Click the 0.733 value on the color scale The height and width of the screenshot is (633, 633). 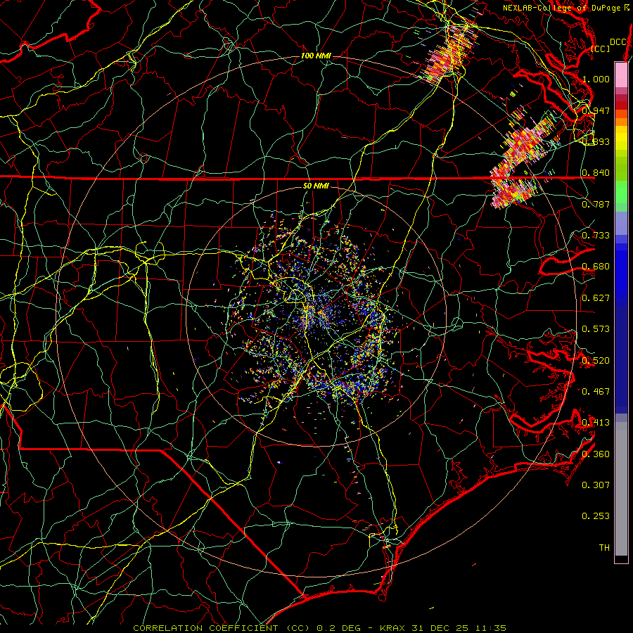[596, 236]
